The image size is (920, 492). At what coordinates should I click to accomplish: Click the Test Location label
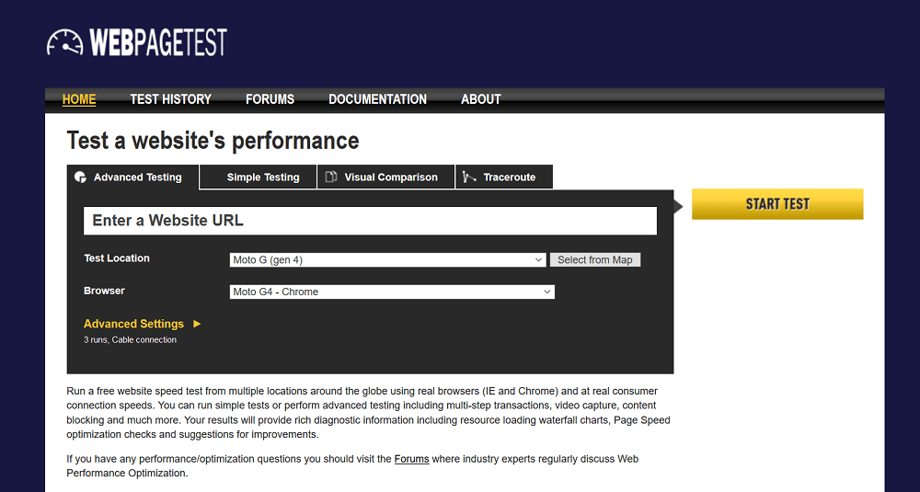tap(117, 258)
